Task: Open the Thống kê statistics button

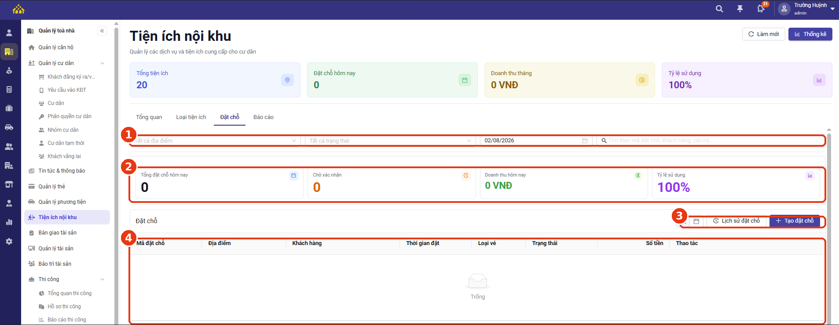Action: coord(810,34)
